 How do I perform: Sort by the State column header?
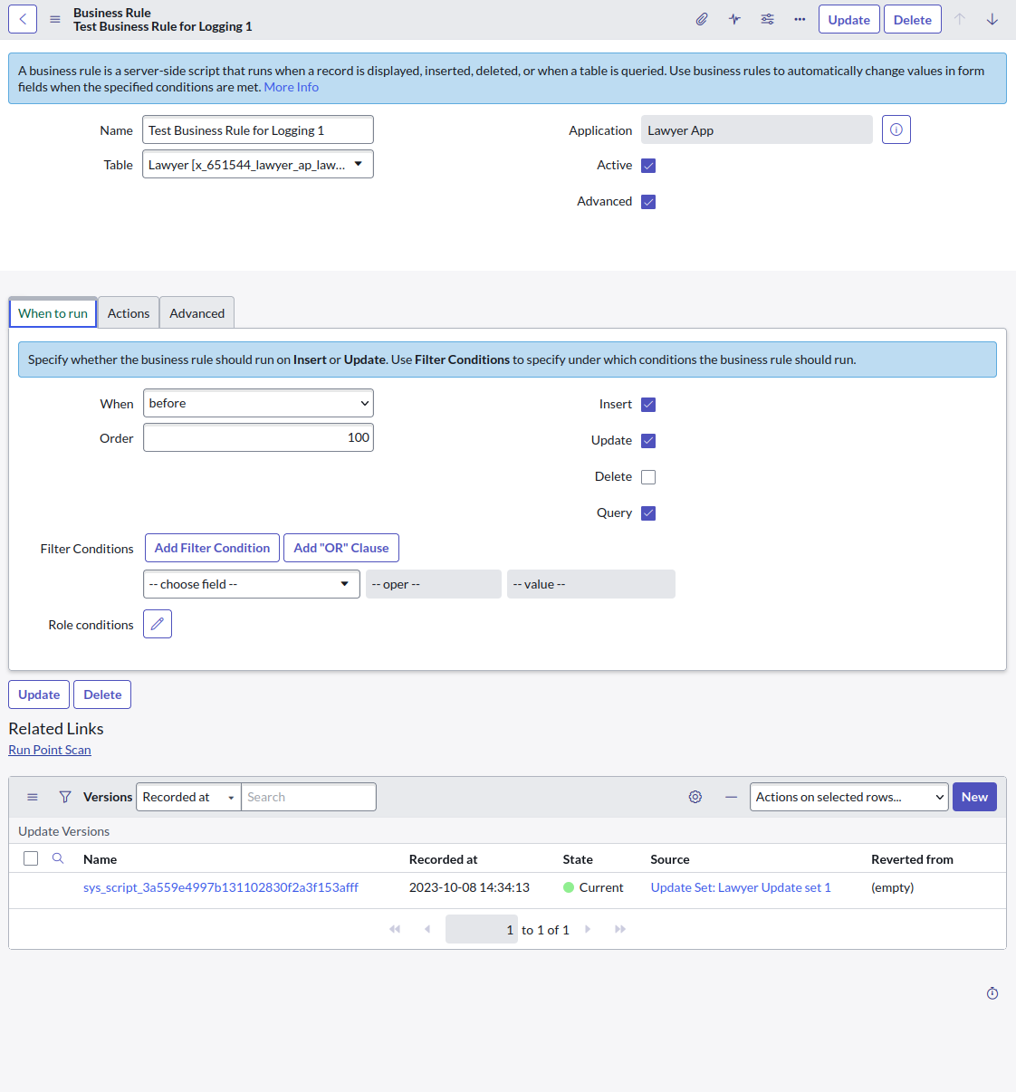click(578, 859)
